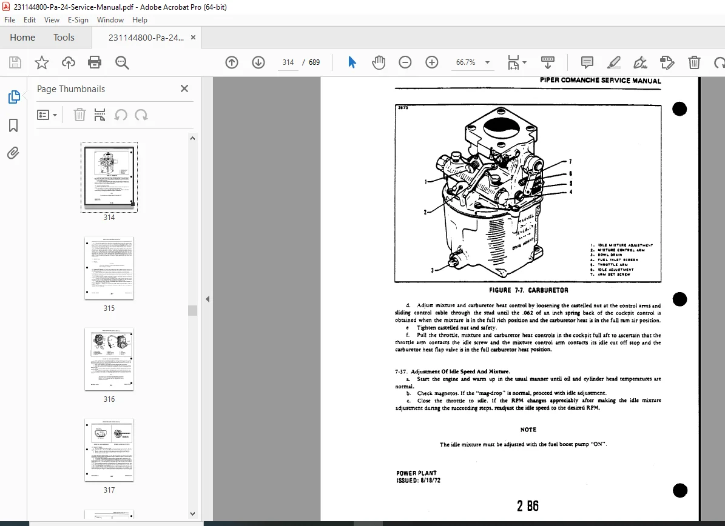This screenshot has width=725, height=526.
Task: Click the trash Delete icon in main toolbar
Action: pos(694,62)
